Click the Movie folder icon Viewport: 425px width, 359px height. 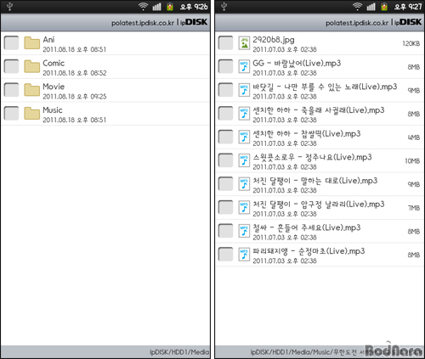tap(31, 90)
